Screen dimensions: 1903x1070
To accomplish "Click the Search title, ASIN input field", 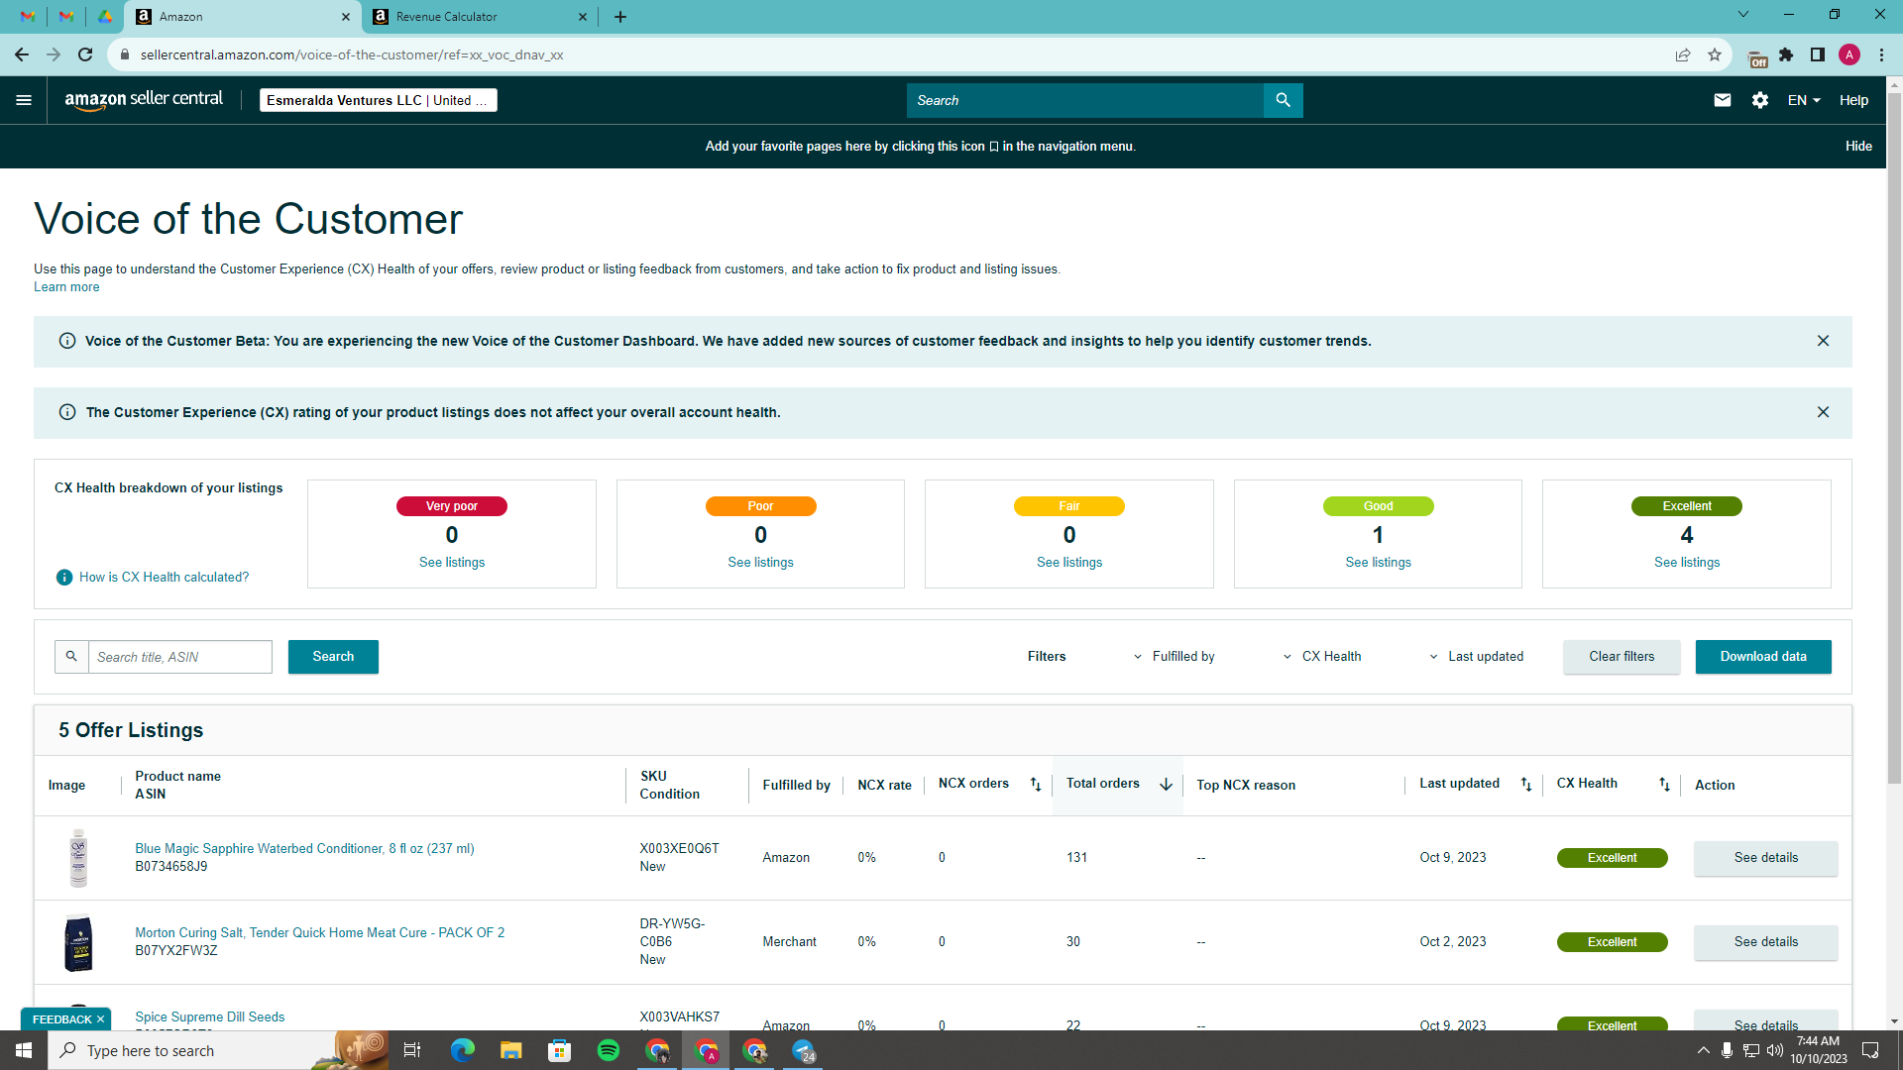I will coord(179,657).
